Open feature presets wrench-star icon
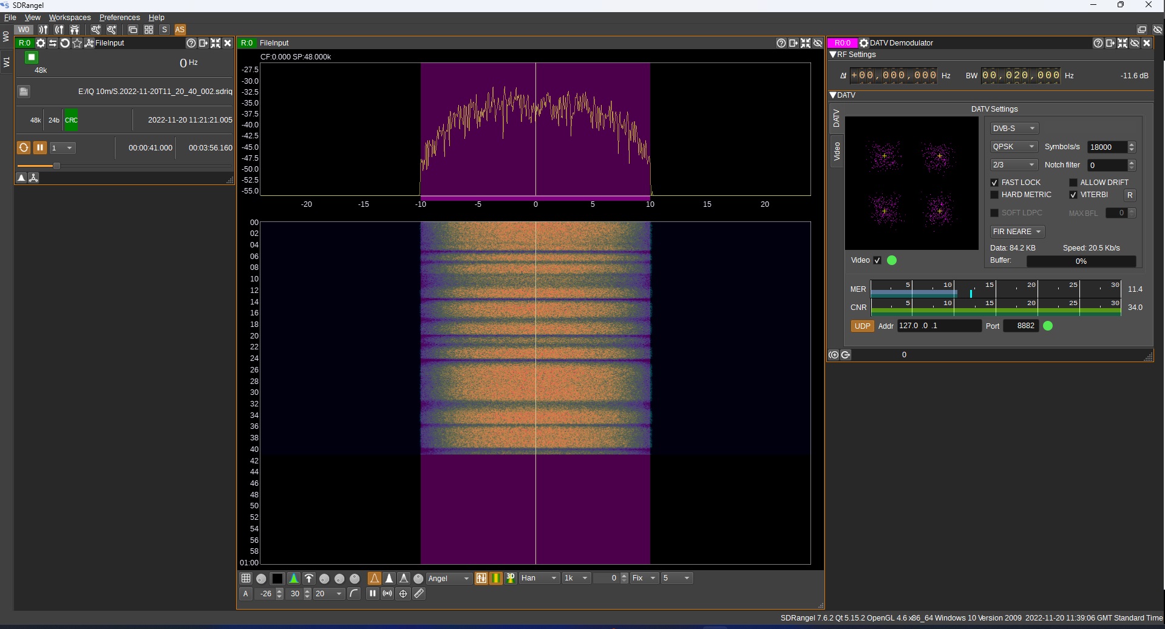 112,29
